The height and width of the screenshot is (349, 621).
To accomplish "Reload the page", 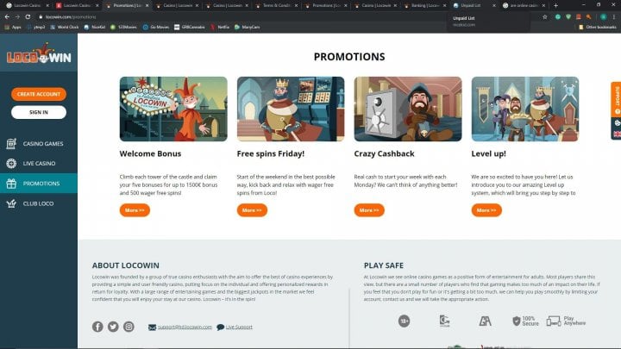I will [x=28, y=17].
